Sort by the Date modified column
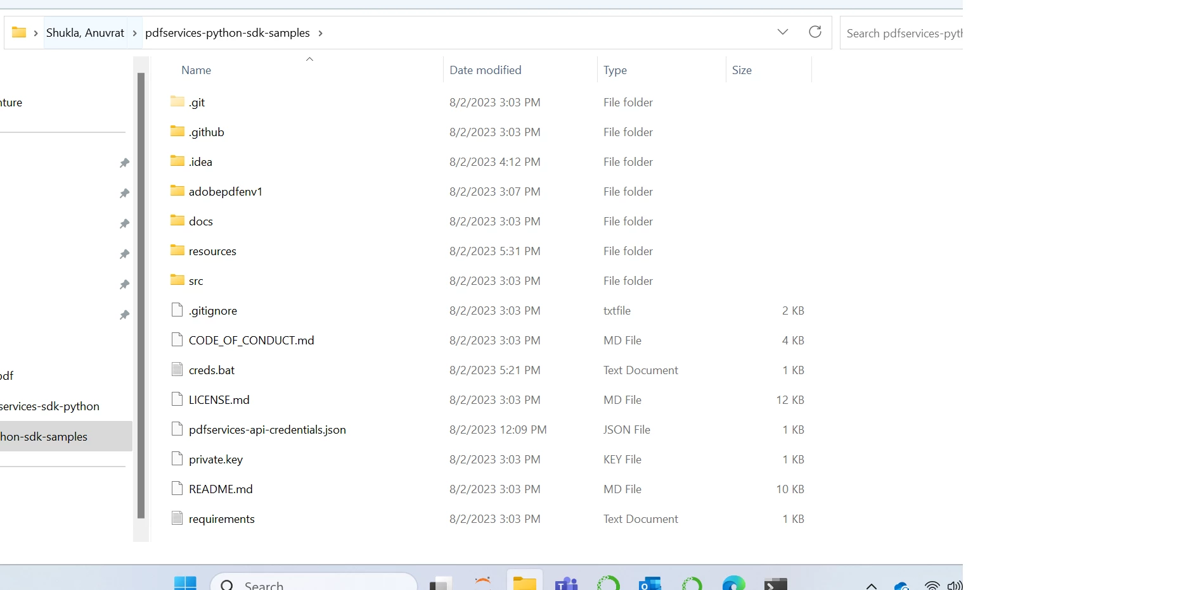 (x=486, y=70)
